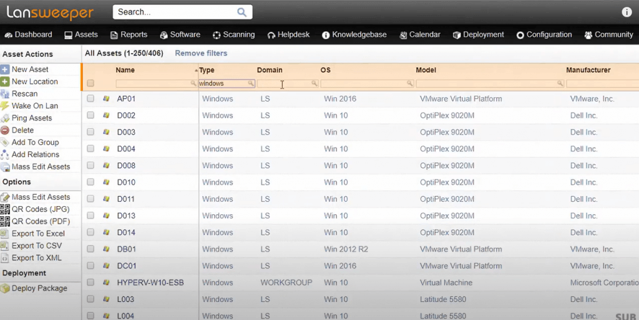Image resolution: width=639 pixels, height=320 pixels.
Task: Click the Lansweeper logo
Action: click(x=50, y=12)
